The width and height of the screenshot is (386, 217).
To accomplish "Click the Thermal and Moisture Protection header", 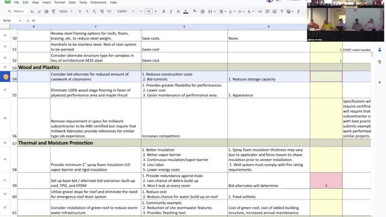I will pyautogui.click(x=55, y=143).
